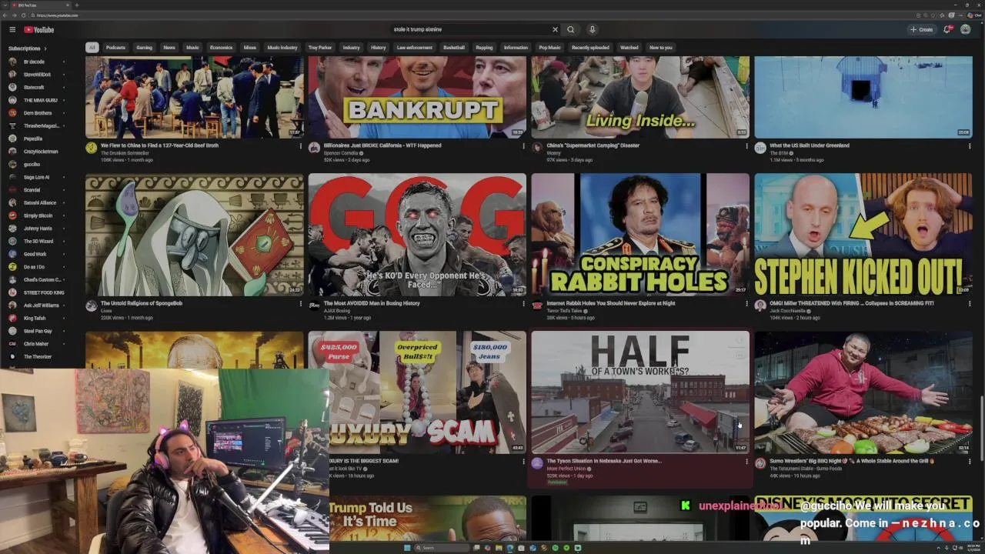Open the hamburger guide menu icon
The image size is (985, 554).
coord(12,29)
